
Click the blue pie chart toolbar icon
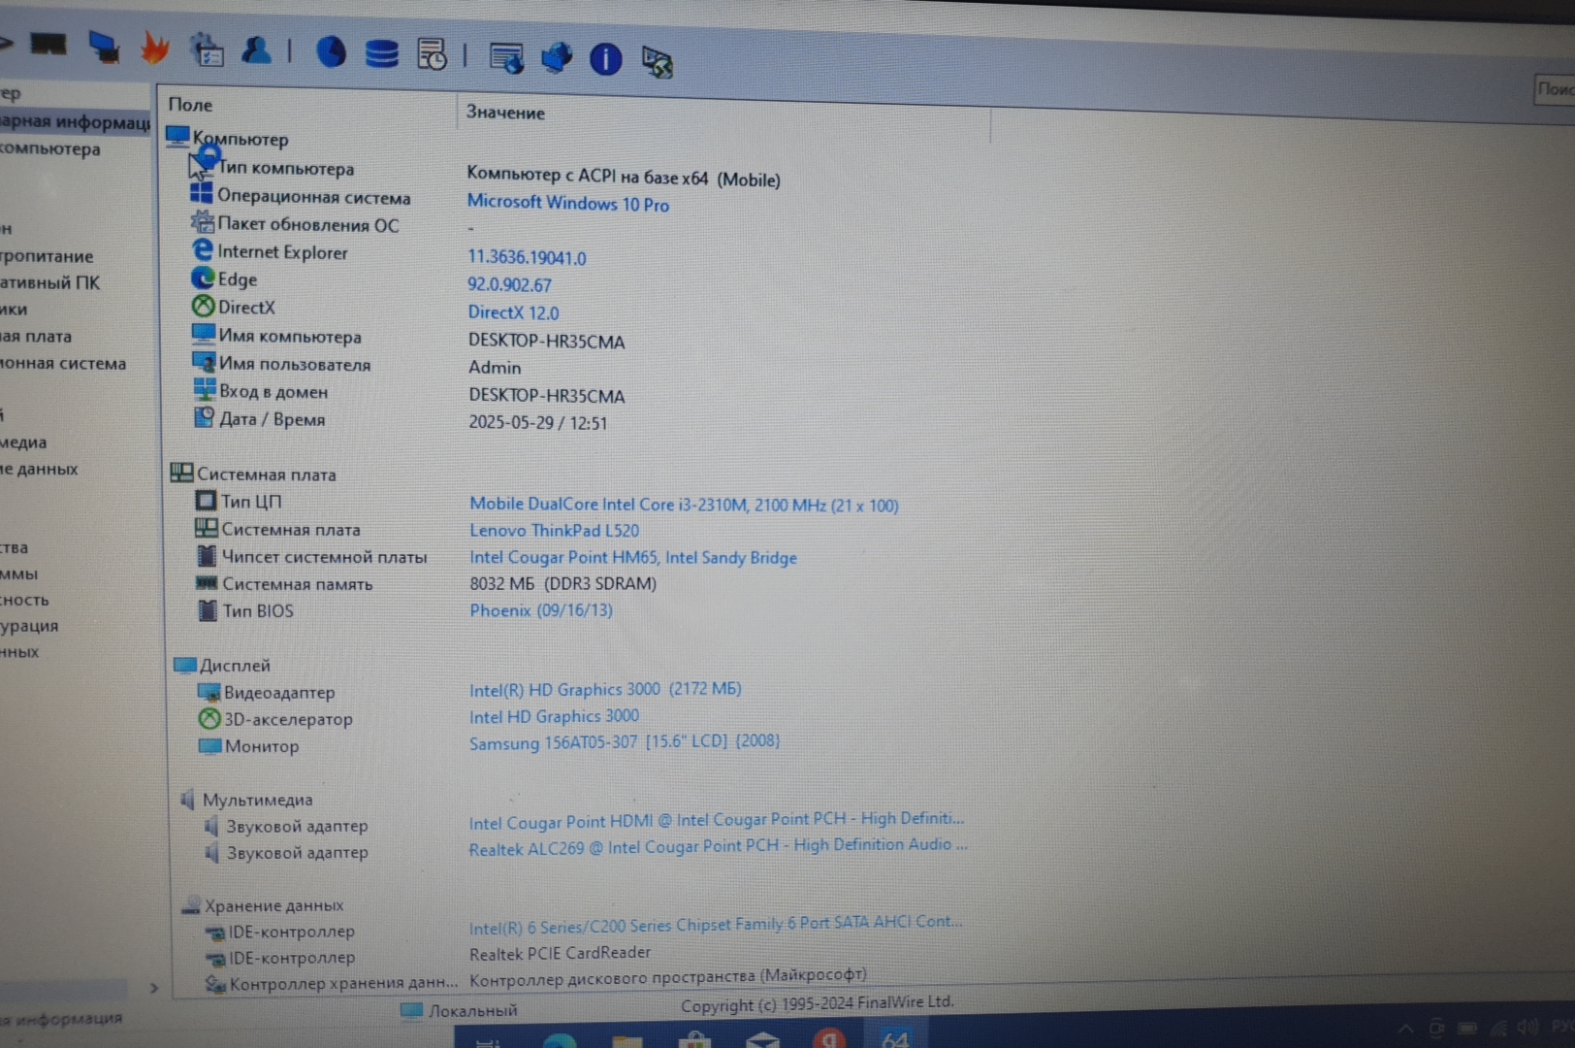331,51
